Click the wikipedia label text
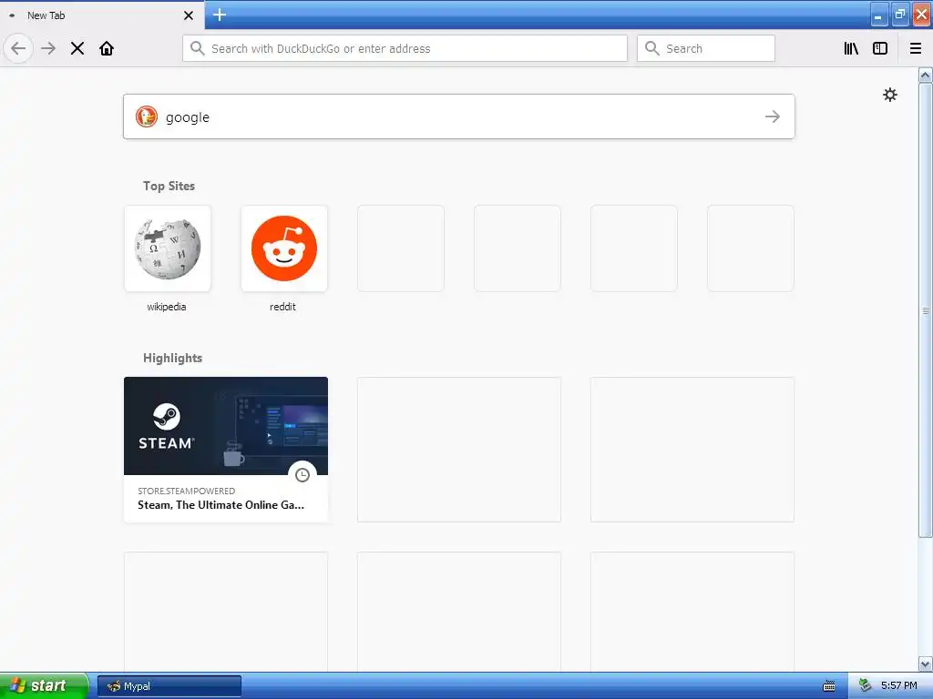933x699 pixels. (167, 307)
